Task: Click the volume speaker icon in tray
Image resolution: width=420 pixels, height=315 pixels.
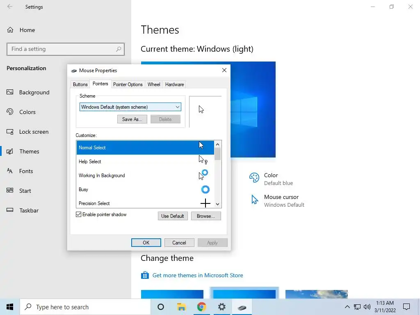Action: (x=367, y=307)
